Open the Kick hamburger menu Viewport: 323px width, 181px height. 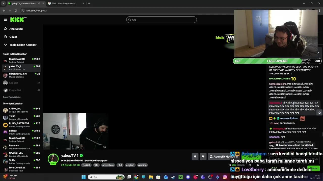[x=5, y=20]
